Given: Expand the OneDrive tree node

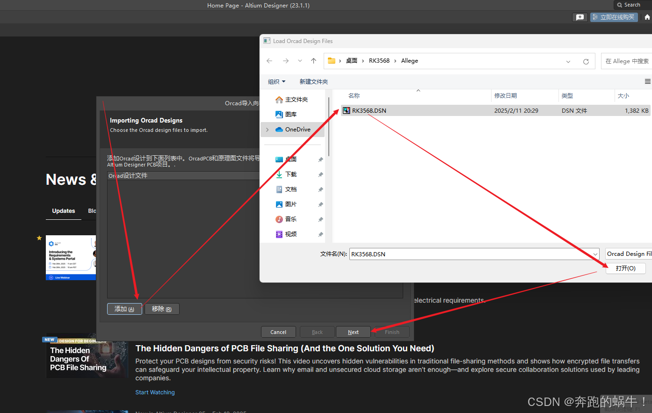Looking at the screenshot, I should 267,130.
